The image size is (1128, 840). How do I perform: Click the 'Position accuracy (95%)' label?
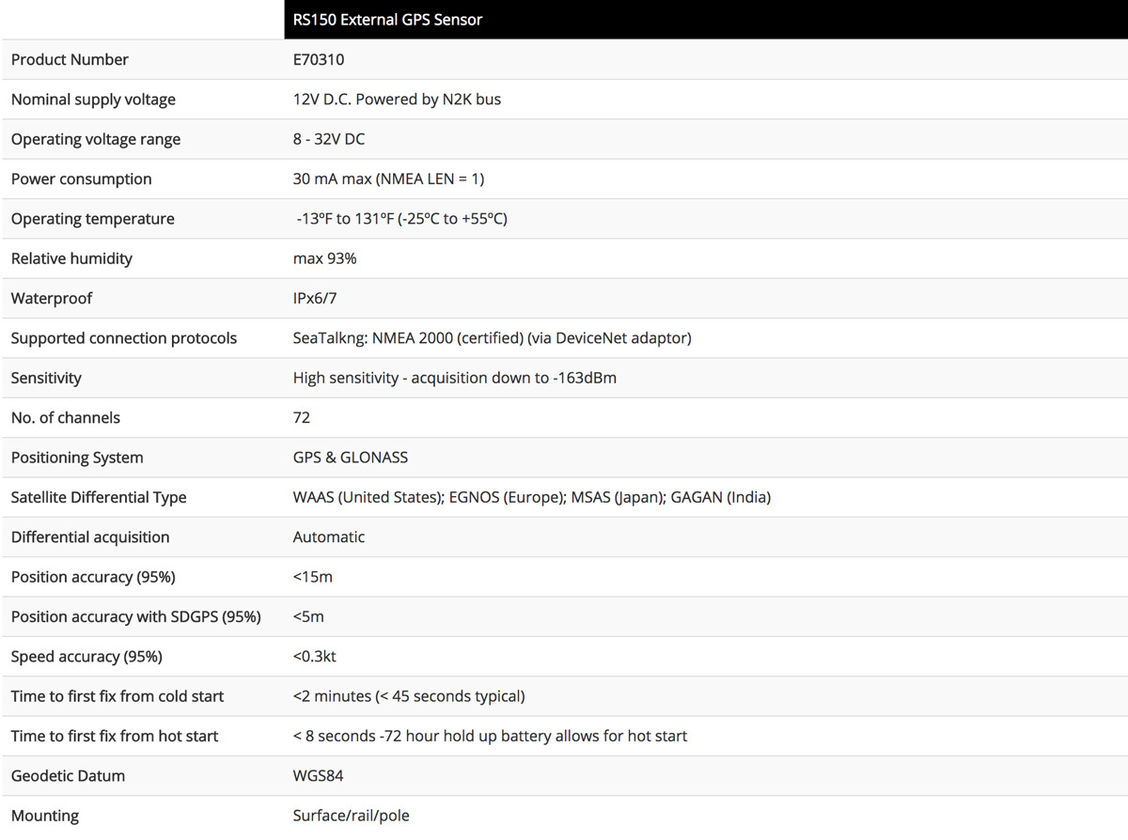[x=93, y=577]
